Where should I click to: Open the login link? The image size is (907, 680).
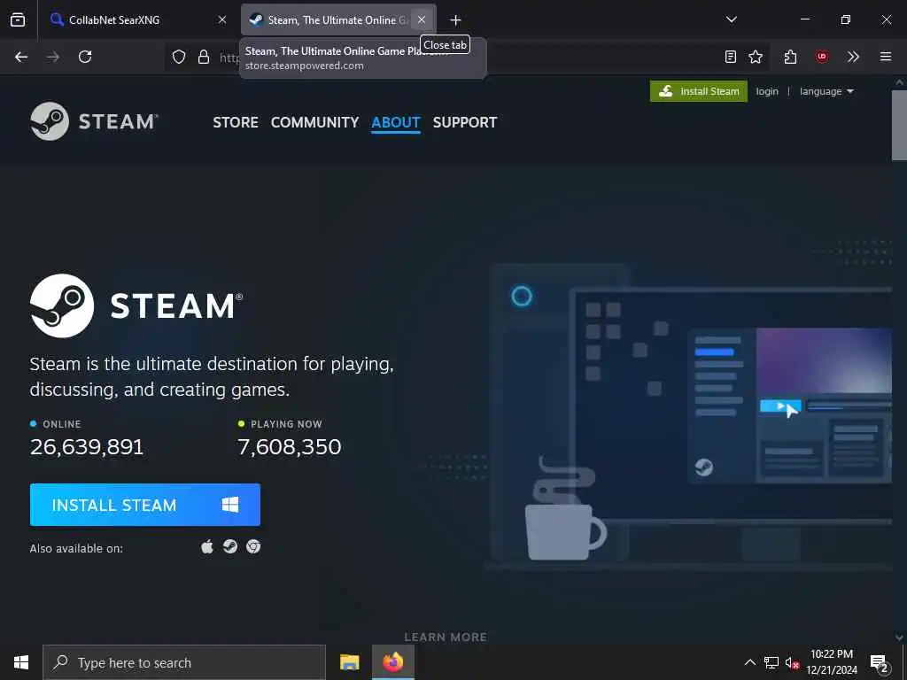pyautogui.click(x=767, y=91)
